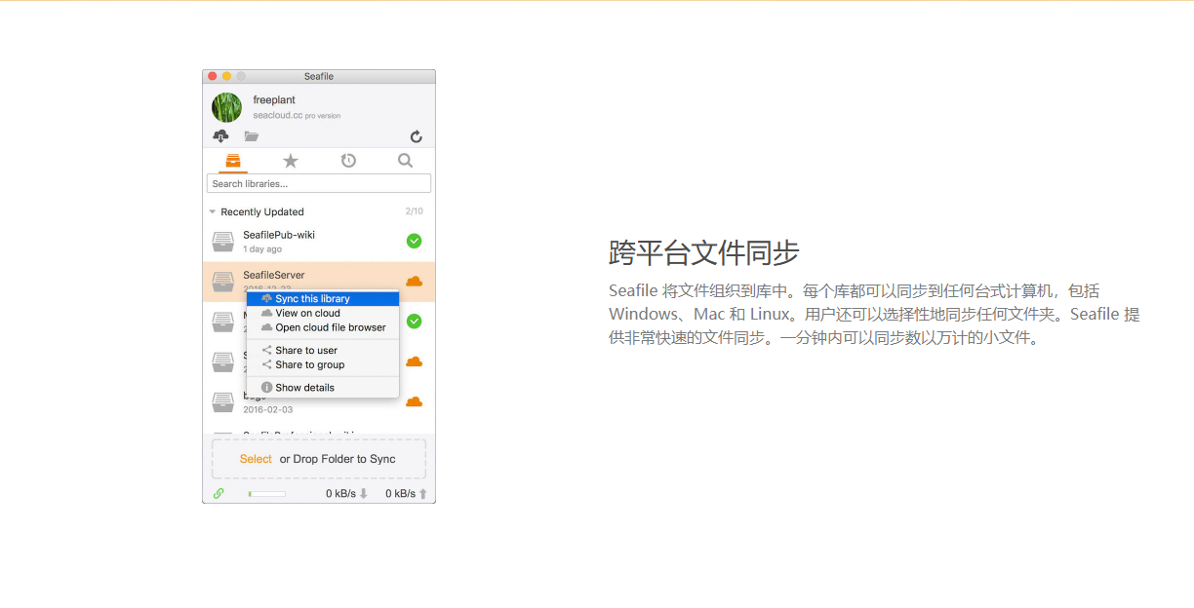
Task: Switch to the starred files tab
Action: [x=290, y=161]
